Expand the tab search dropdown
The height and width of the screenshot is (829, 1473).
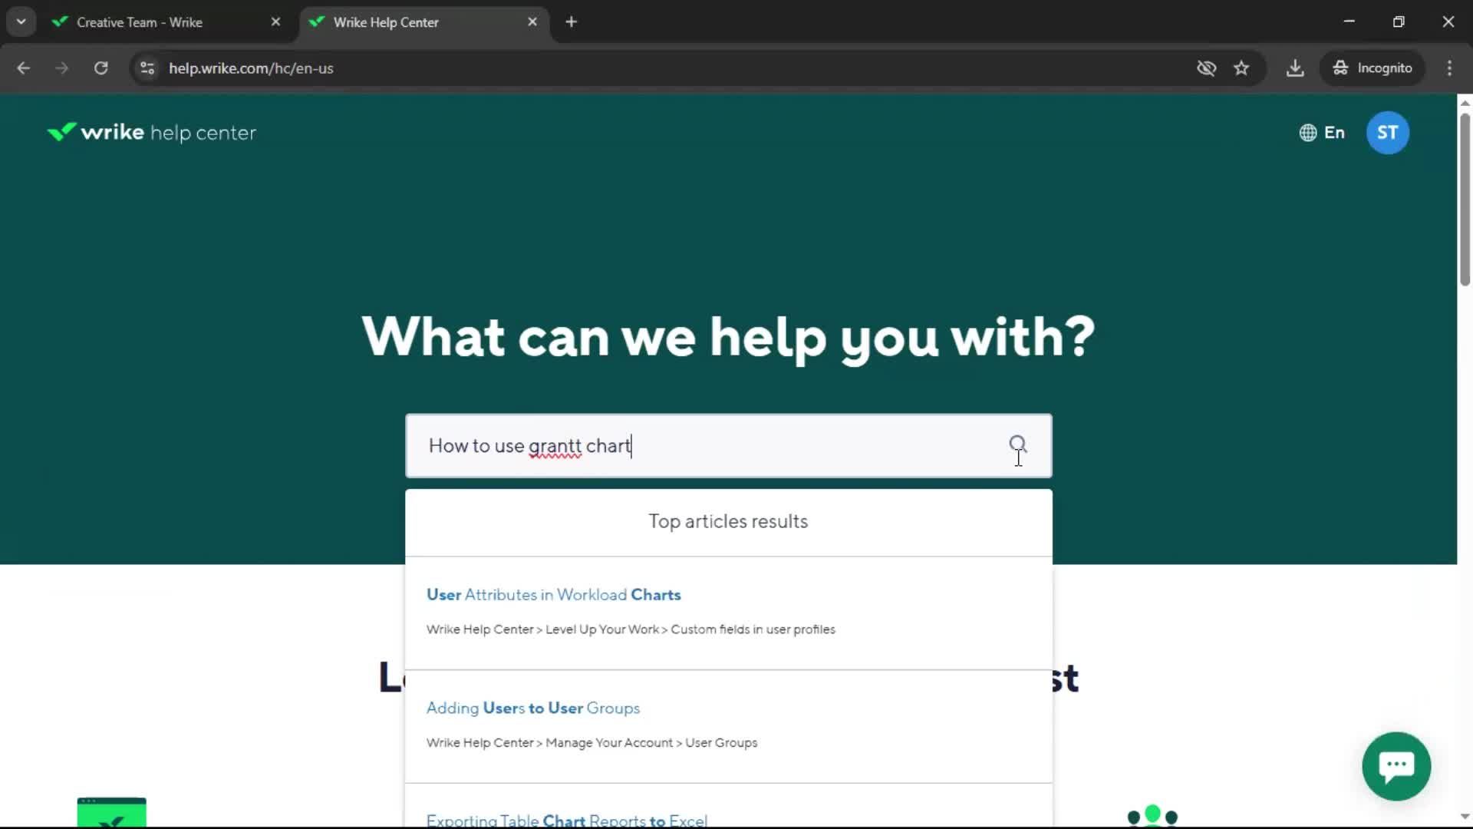point(21,22)
